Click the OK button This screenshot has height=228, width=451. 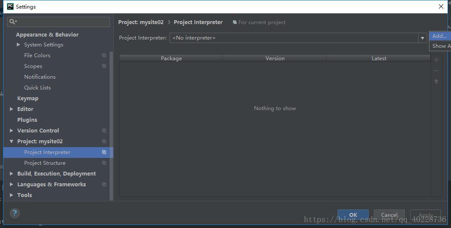tap(353, 215)
